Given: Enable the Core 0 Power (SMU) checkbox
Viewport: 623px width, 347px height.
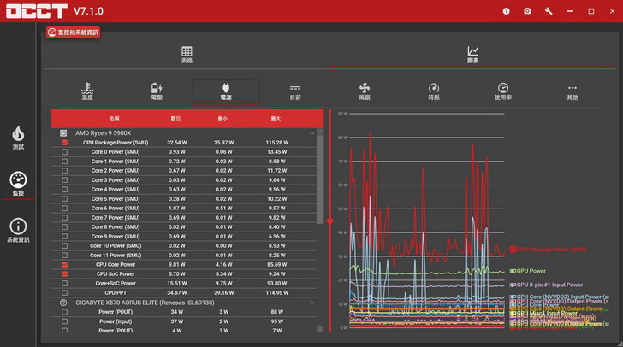Looking at the screenshot, I should [x=64, y=152].
